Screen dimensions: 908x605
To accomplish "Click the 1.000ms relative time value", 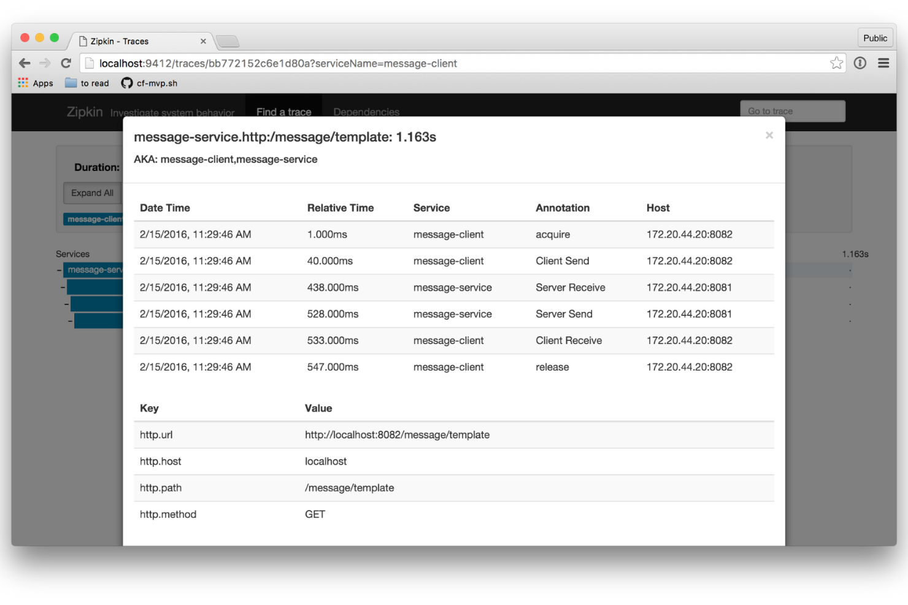I will (x=327, y=234).
